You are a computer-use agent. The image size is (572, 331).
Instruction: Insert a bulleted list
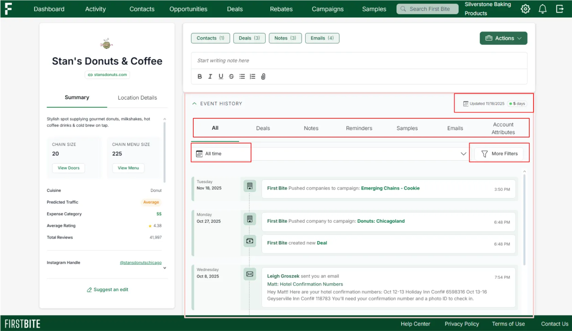coord(242,76)
